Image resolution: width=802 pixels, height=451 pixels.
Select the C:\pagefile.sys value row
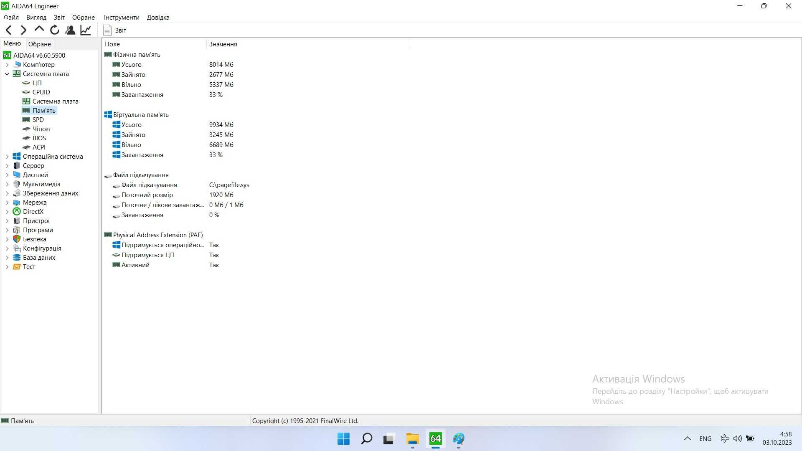point(229,185)
